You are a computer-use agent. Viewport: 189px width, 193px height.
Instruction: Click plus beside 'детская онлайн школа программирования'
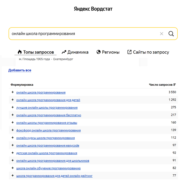click(12, 153)
